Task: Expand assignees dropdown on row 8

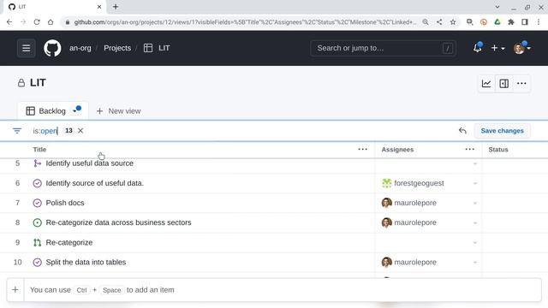Action: 475,222
